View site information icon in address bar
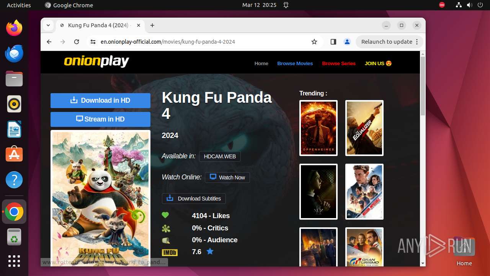 tap(93, 42)
